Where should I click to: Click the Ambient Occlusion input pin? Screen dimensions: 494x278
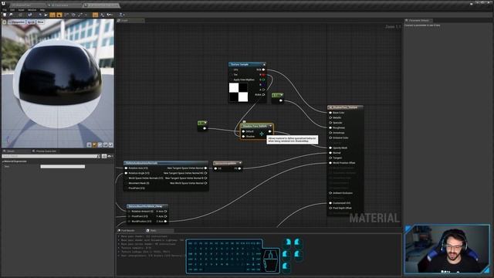330,193
